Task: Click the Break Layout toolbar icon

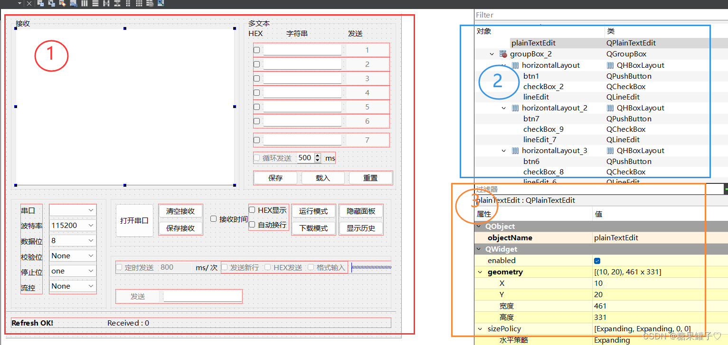Action: [150, 3]
